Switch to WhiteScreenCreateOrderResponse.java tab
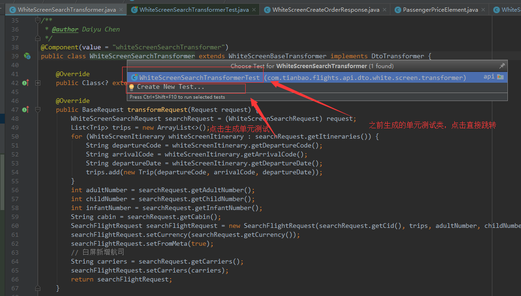Screen dimensions: 521x296 324,9
